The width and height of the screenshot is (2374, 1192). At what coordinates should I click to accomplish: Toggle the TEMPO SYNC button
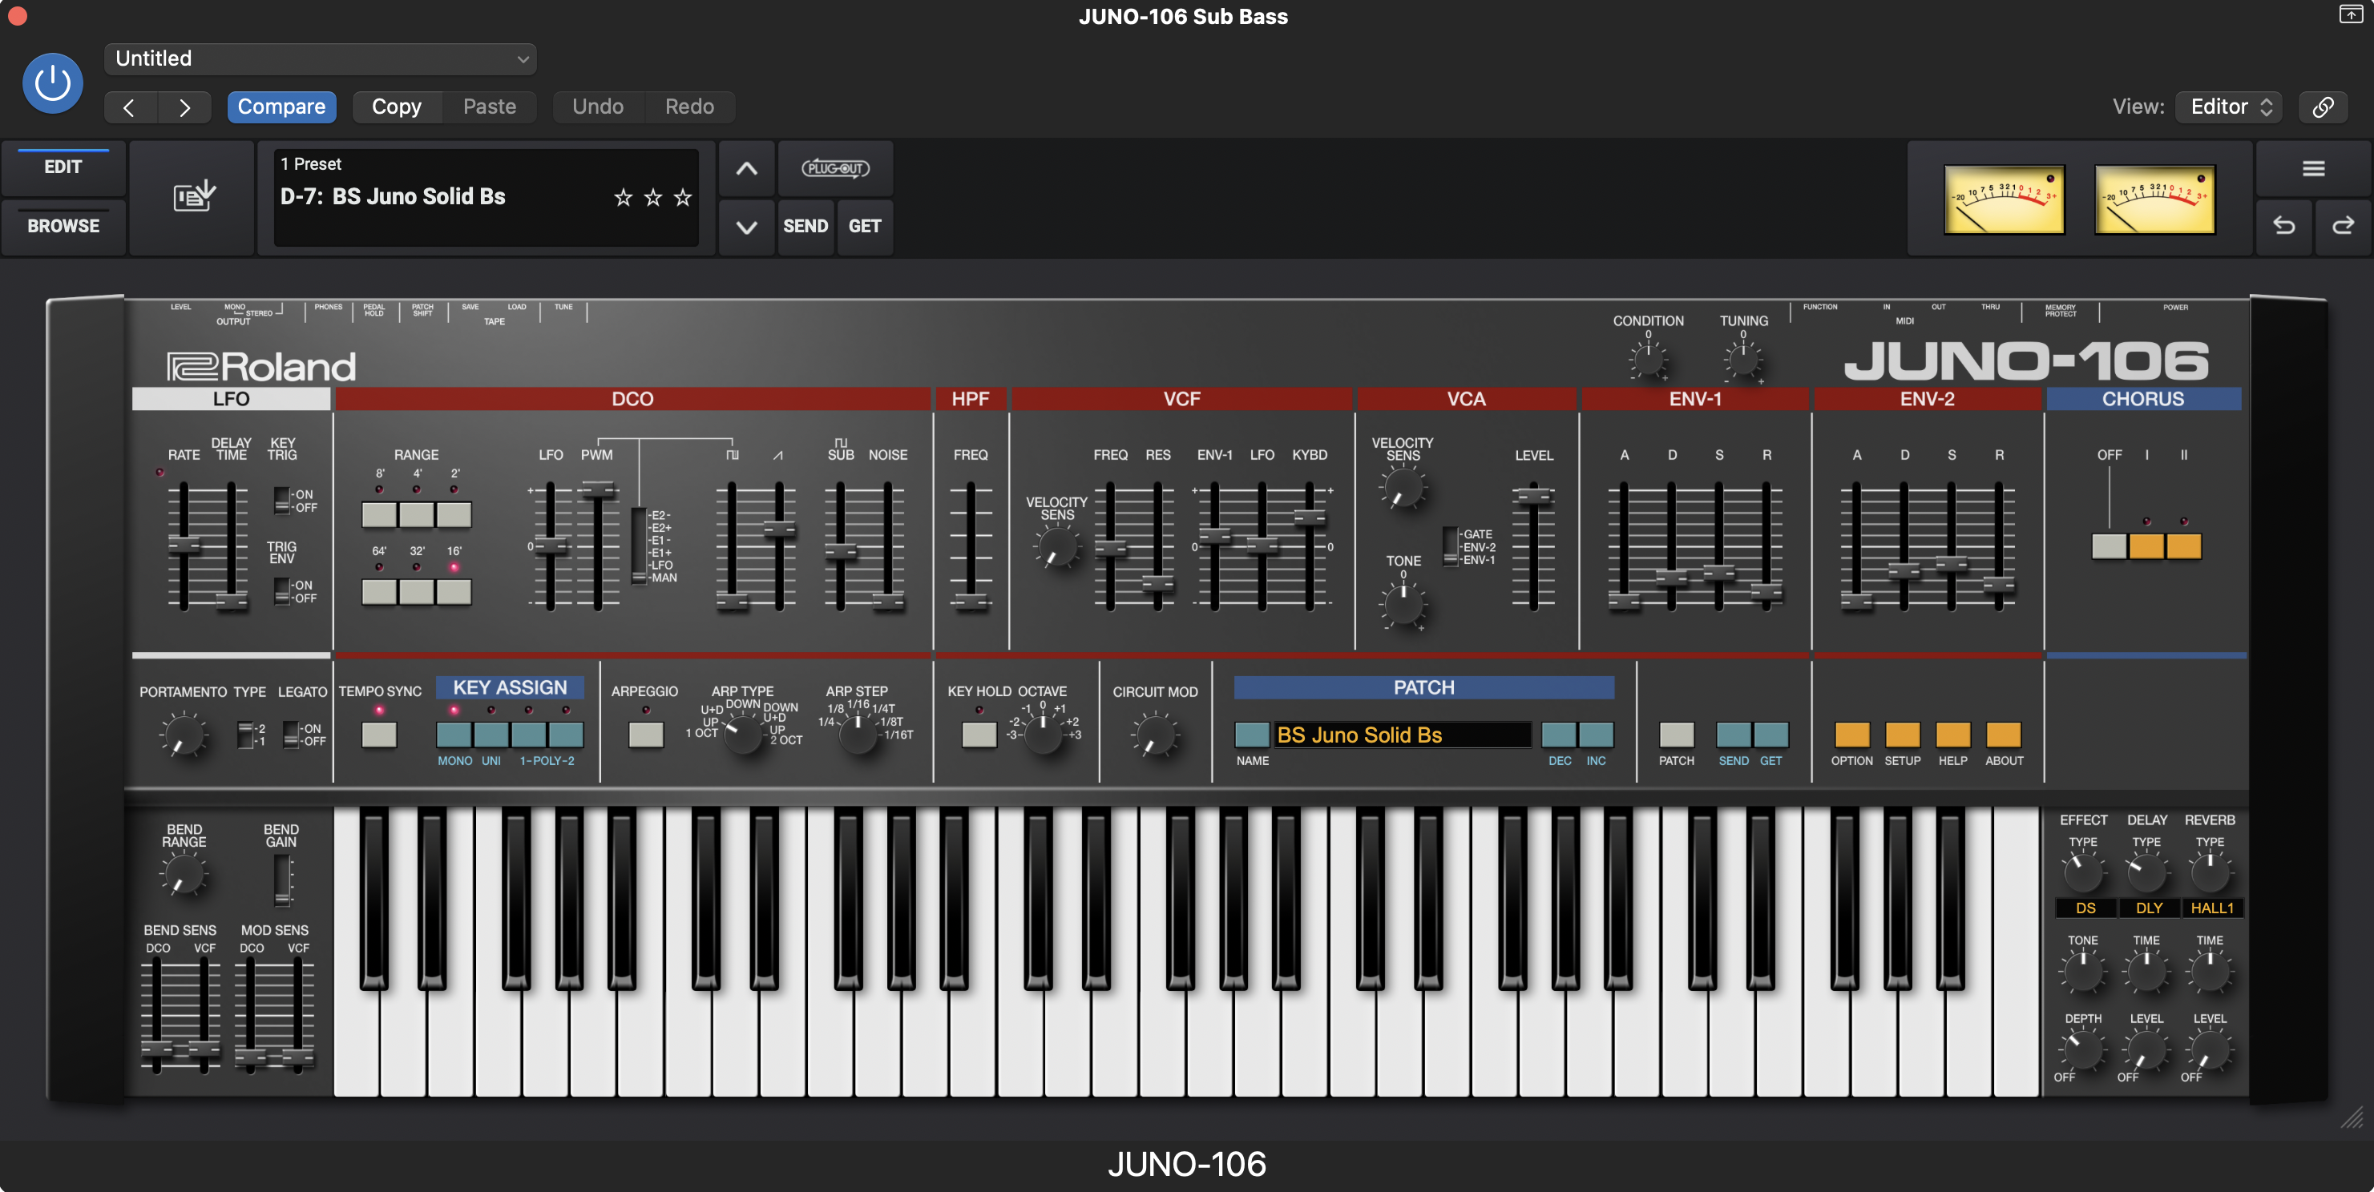point(379,734)
